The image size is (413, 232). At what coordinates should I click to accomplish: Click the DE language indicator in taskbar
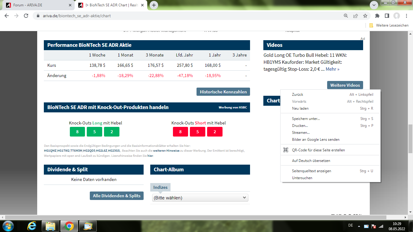click(x=351, y=225)
